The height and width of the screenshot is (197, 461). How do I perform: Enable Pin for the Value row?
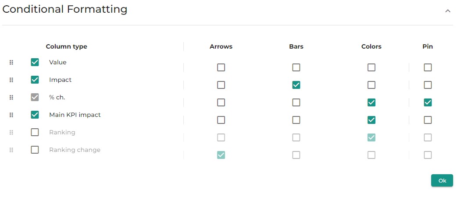(428, 67)
